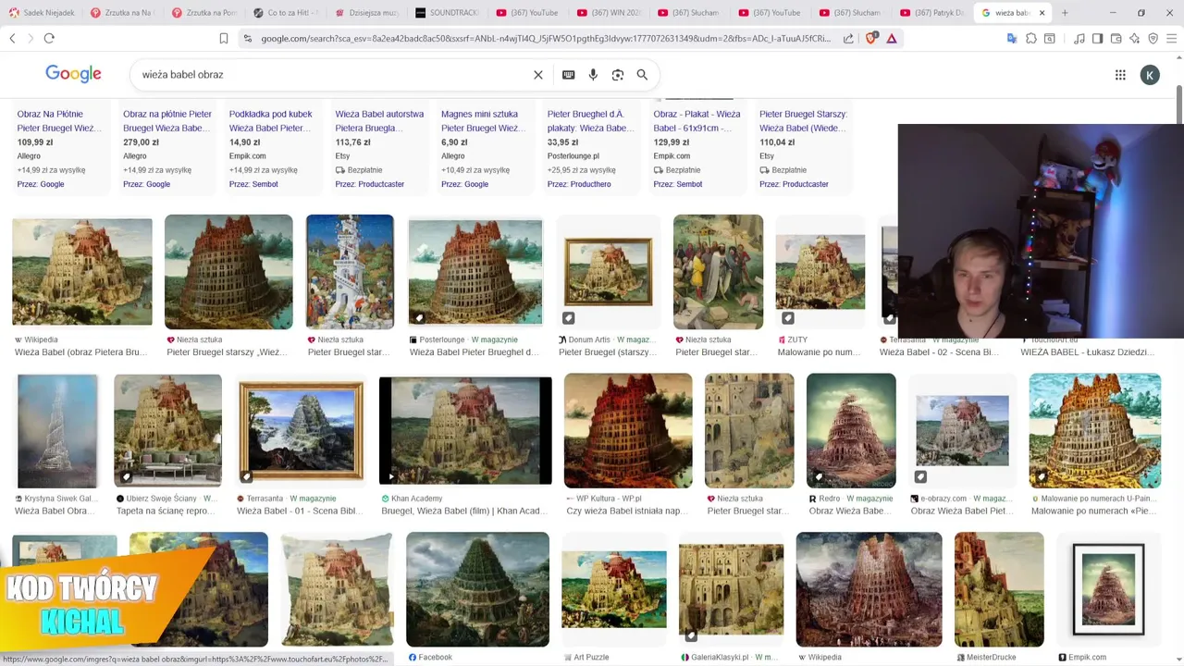Open the WP Kultura 'Czy wieża Babel istniała' image

628,430
